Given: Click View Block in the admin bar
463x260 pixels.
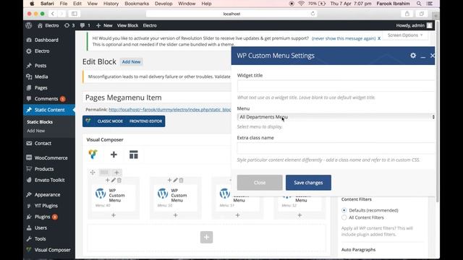Looking at the screenshot, I should pos(127,25).
